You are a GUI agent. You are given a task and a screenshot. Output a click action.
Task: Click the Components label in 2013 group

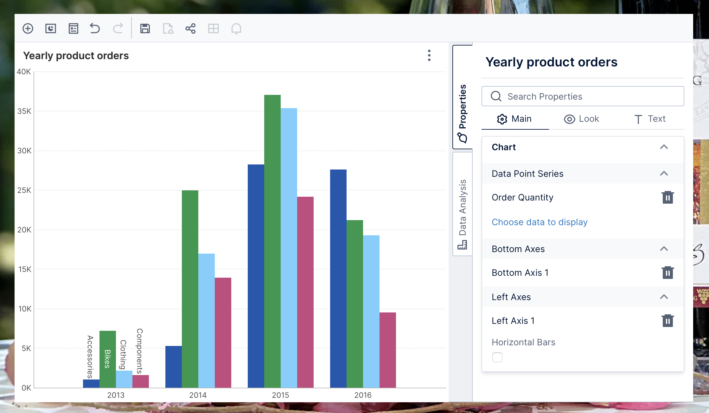(140, 351)
